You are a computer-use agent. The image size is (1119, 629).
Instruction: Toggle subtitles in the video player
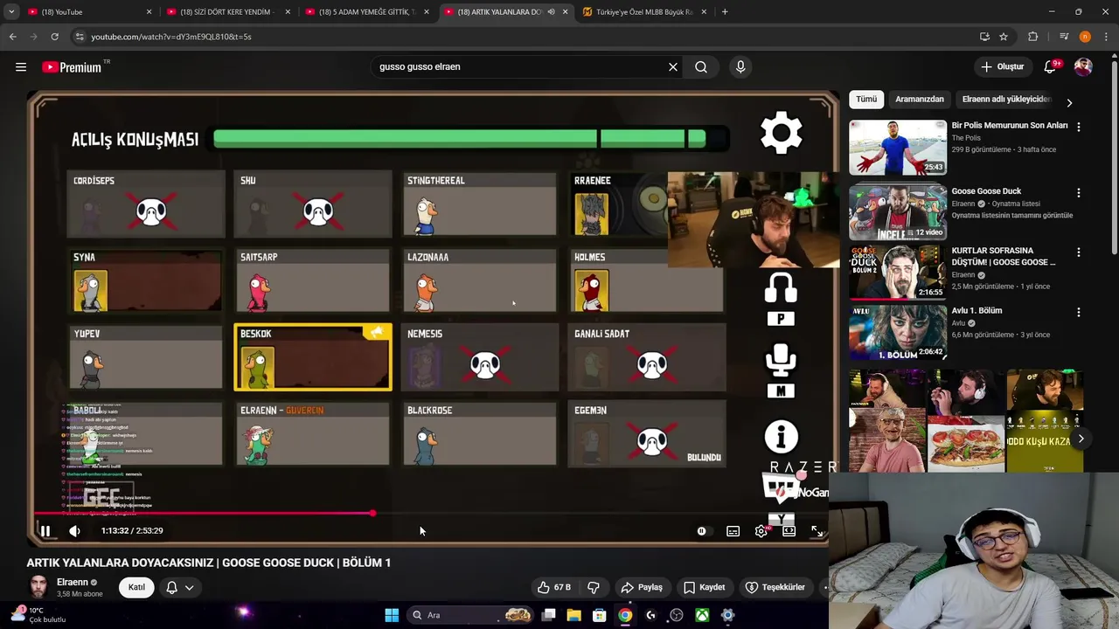[733, 530]
